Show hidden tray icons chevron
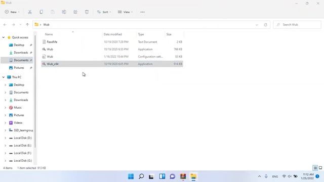The width and height of the screenshot is (324, 182). click(x=259, y=176)
